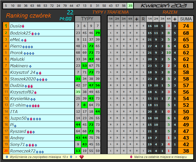The image size is (196, 162).
Task: Click green cell 31 in Staszek2020 row
Action: click(x=78, y=79)
